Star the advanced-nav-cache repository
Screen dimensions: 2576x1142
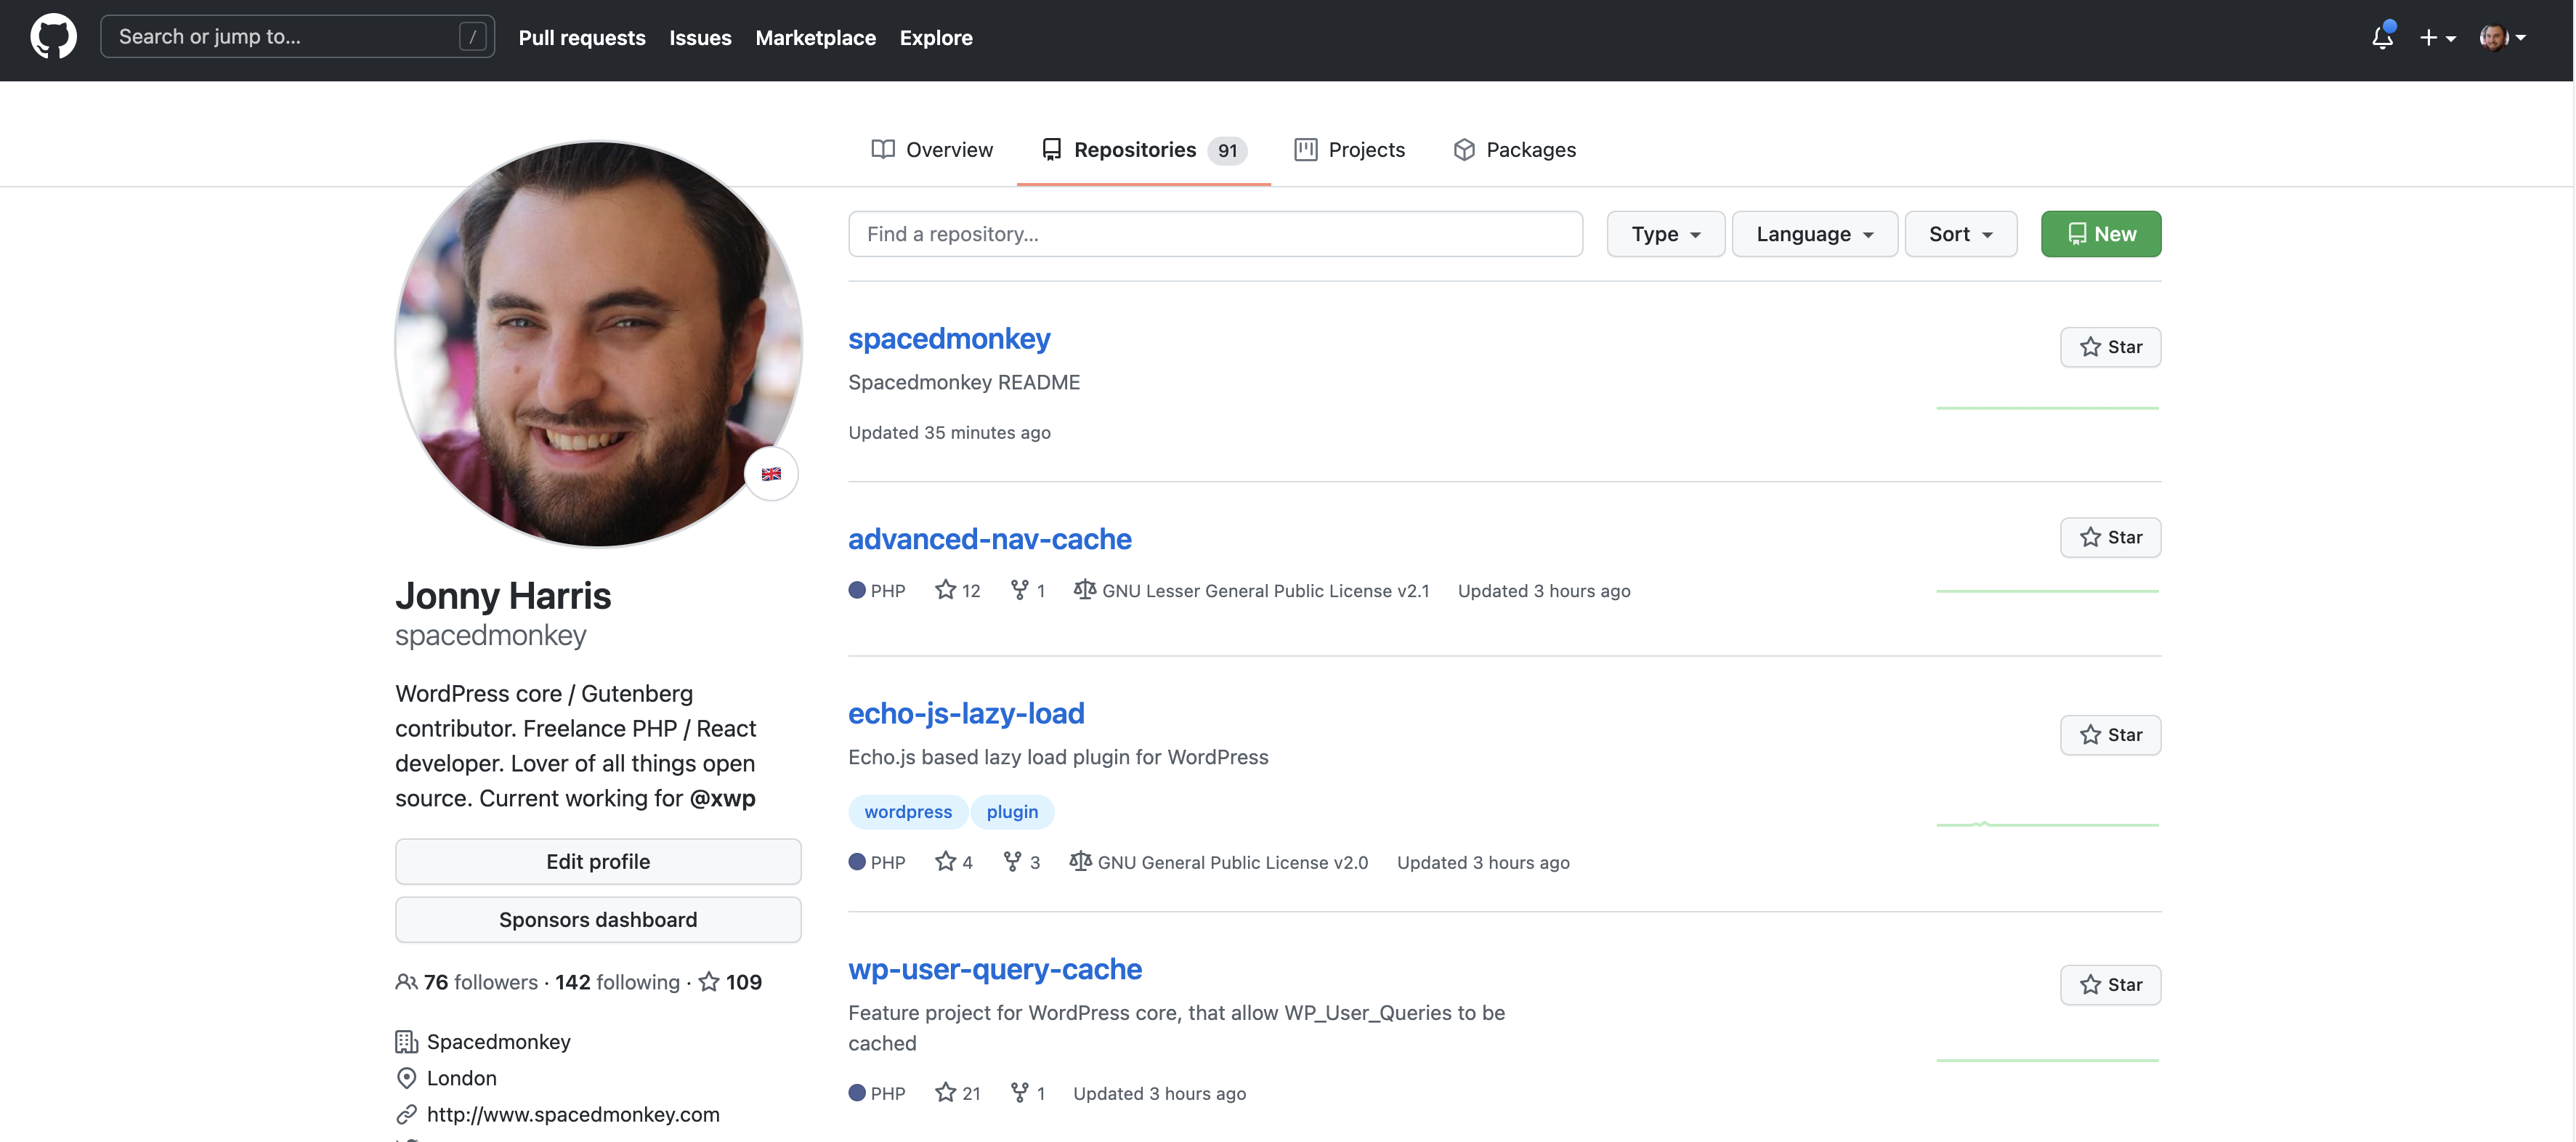(2110, 537)
